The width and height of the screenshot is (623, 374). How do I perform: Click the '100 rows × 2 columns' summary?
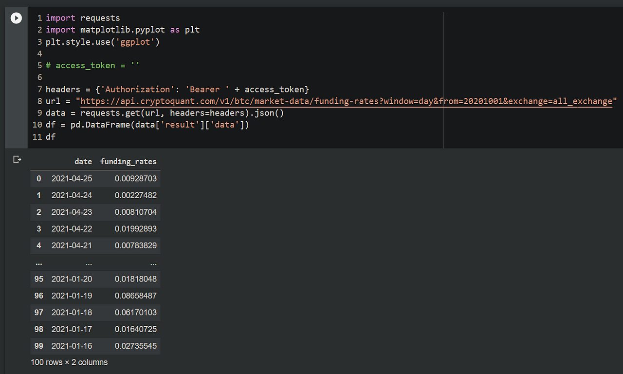tap(69, 362)
